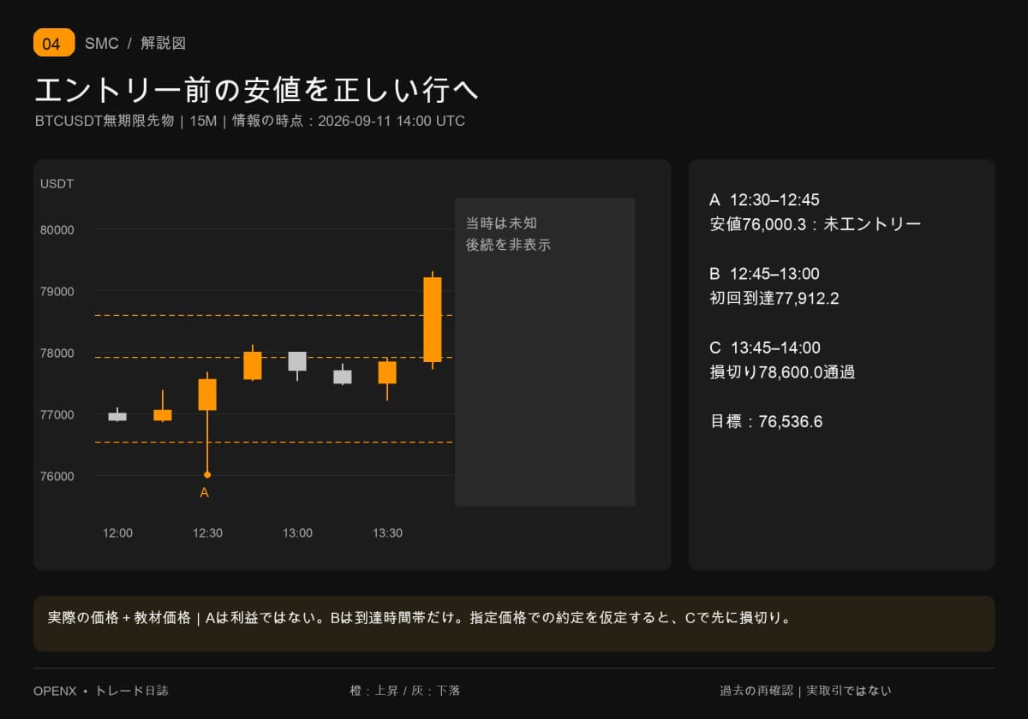Select the BTCUSDT無期限先物 subtitle text

(105, 121)
